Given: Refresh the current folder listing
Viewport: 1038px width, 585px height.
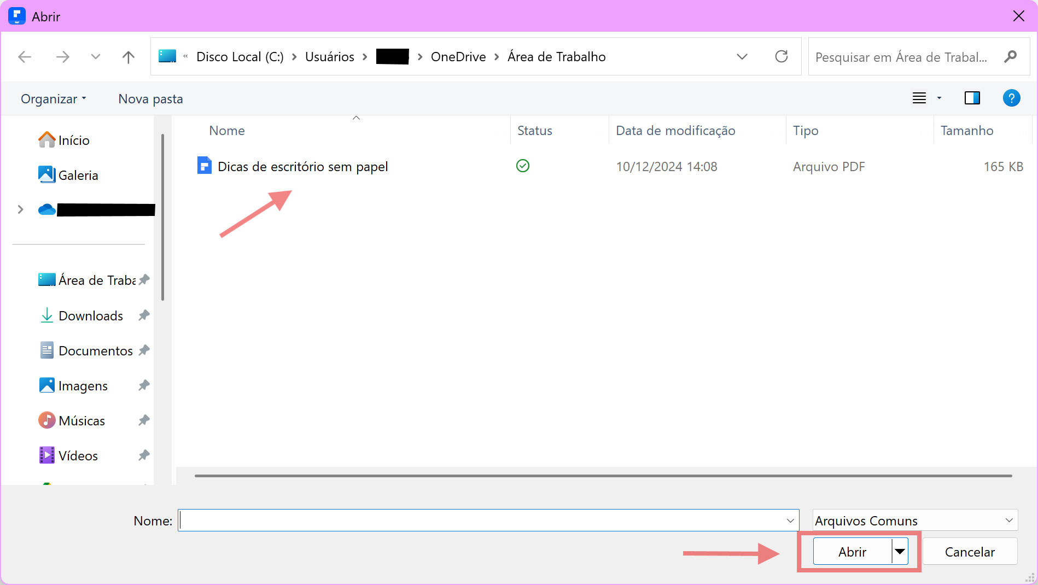Looking at the screenshot, I should (x=781, y=57).
